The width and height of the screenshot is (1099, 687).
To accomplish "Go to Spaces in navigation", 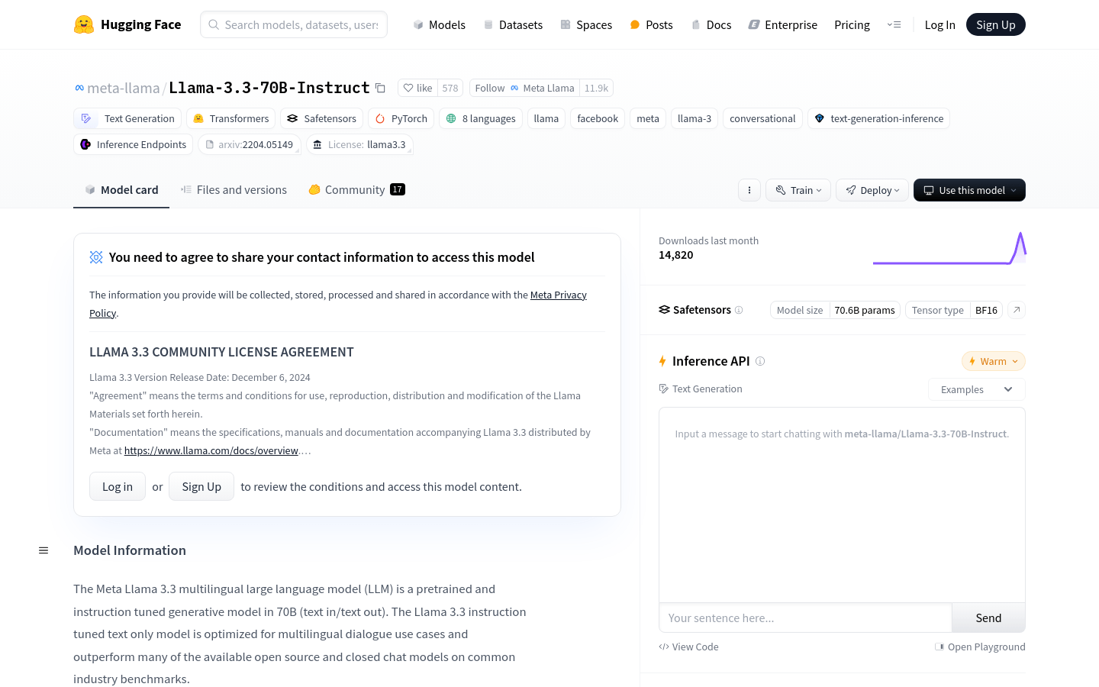I will (x=586, y=24).
